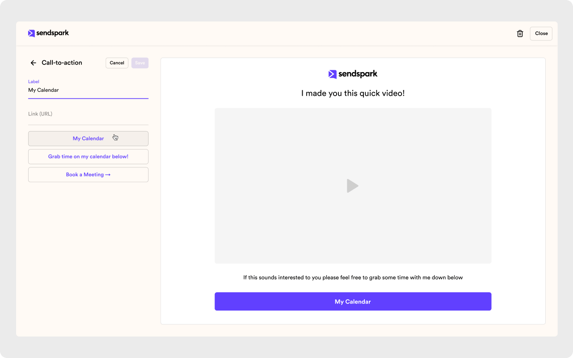Click the disabled Save button

[x=140, y=63]
